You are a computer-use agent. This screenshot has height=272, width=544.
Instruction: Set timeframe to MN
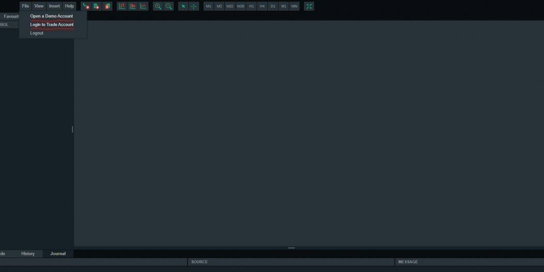click(294, 6)
